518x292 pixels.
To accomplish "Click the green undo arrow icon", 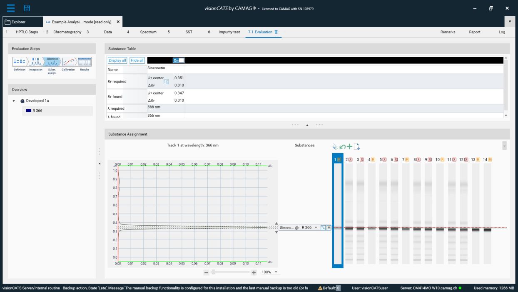I will [342, 146].
